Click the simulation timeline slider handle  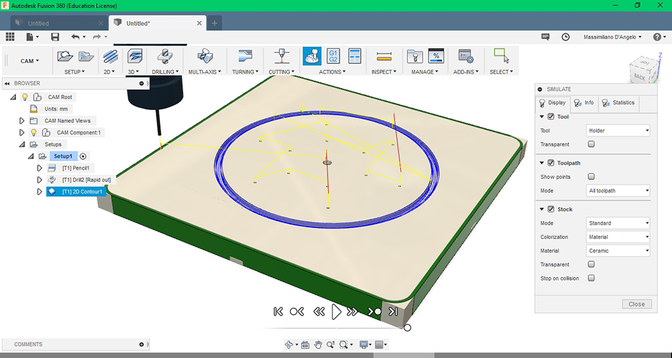click(408, 328)
